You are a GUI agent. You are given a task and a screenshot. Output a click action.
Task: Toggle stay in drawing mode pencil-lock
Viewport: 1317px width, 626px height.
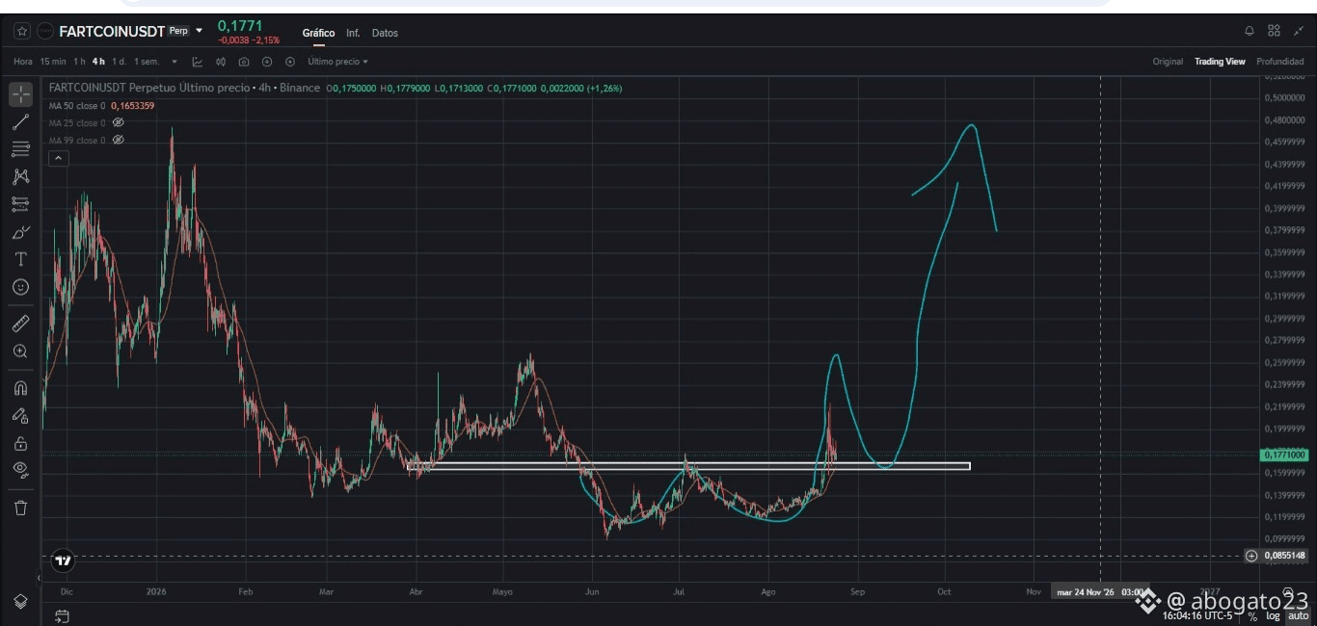[x=21, y=415]
